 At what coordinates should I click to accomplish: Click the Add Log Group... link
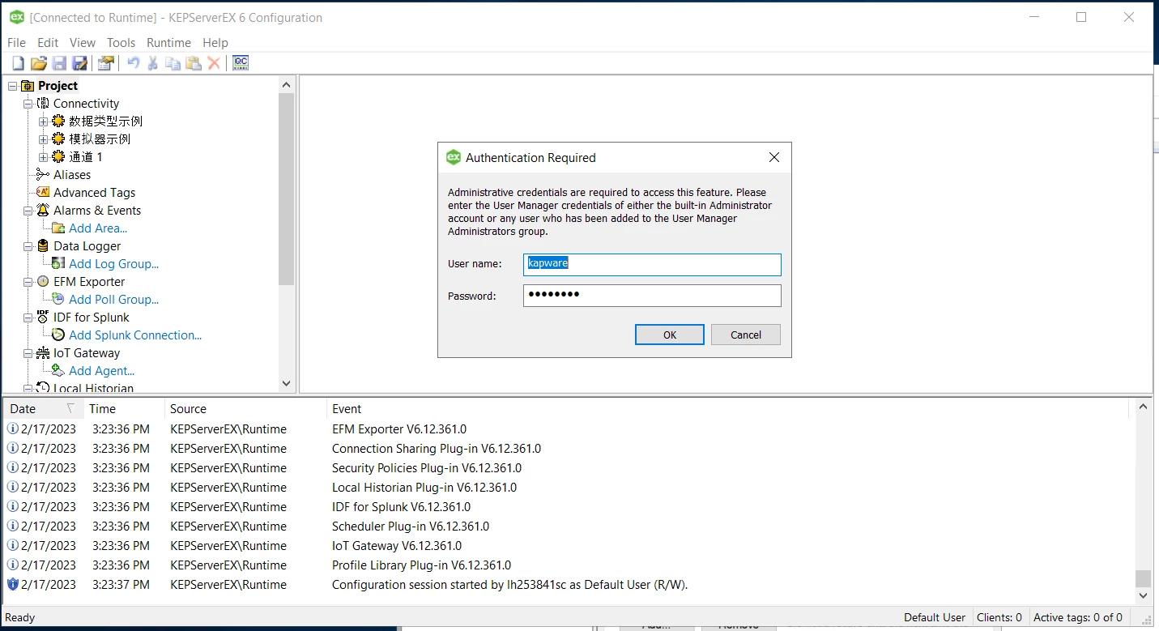click(x=114, y=264)
